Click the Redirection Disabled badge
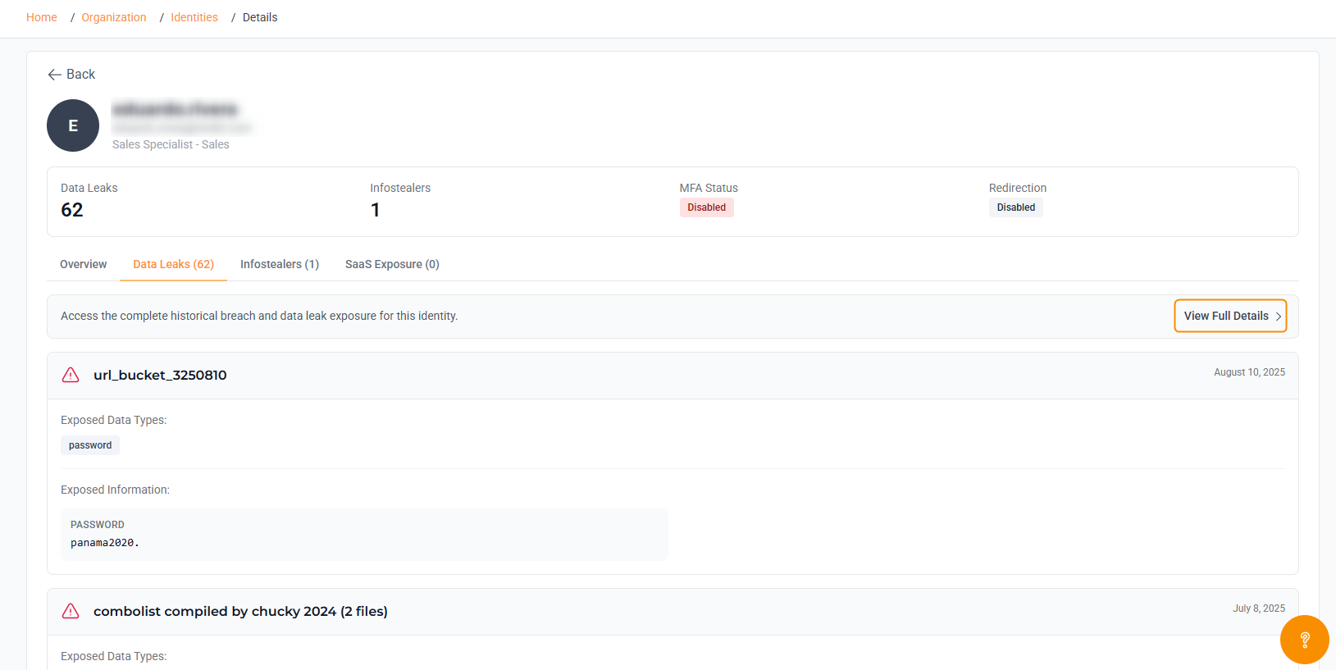This screenshot has width=1336, height=670. (1015, 207)
